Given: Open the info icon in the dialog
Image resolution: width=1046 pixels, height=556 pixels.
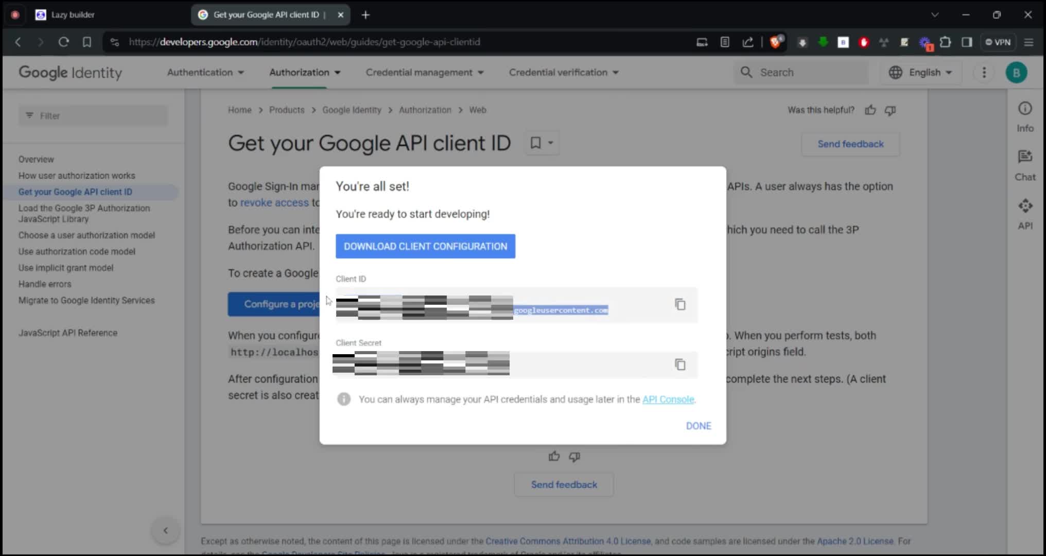Looking at the screenshot, I should 344,399.
